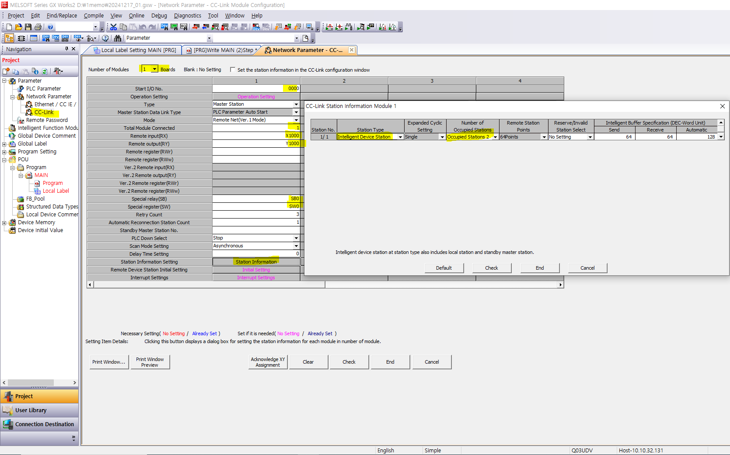Click the new data icon in Project panel

6,71
